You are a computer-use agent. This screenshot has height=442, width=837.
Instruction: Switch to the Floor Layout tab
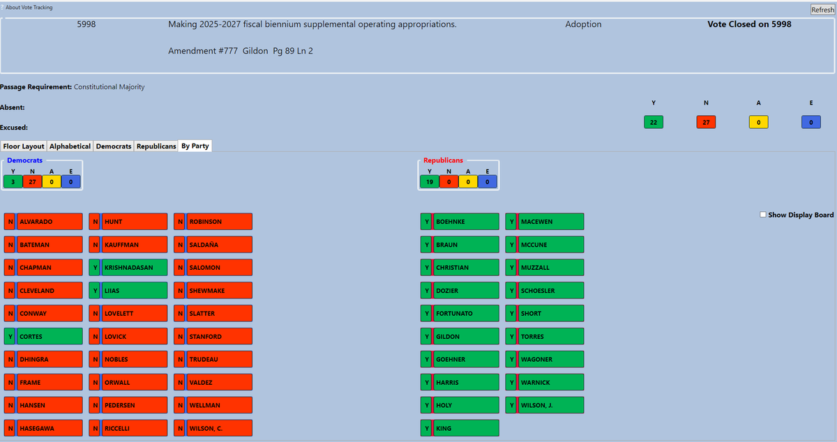click(24, 146)
